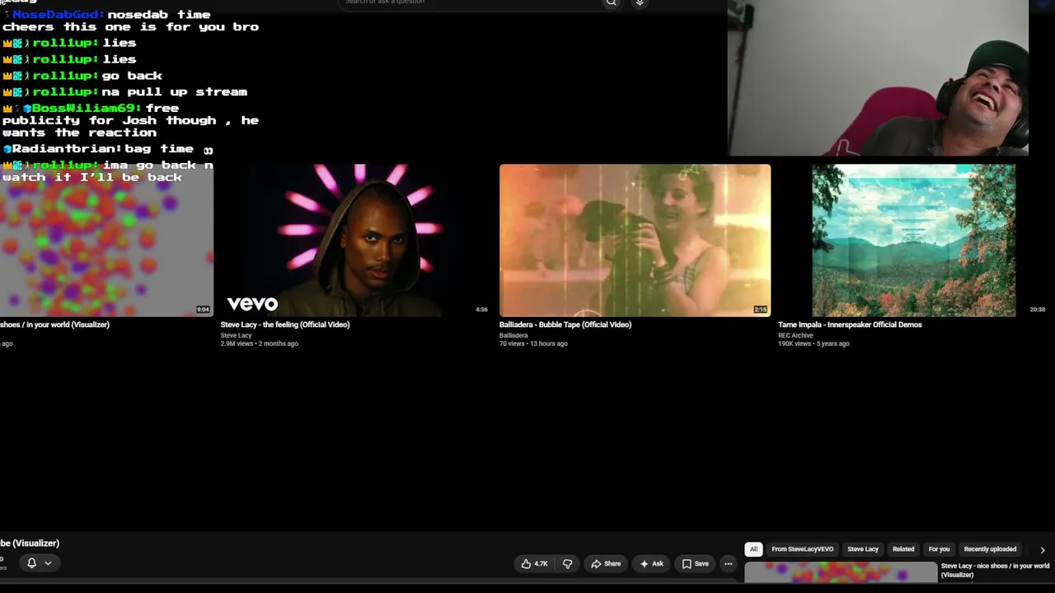
Task: Open the Tame Impala Innerspeaker thumbnail
Action: [x=913, y=240]
